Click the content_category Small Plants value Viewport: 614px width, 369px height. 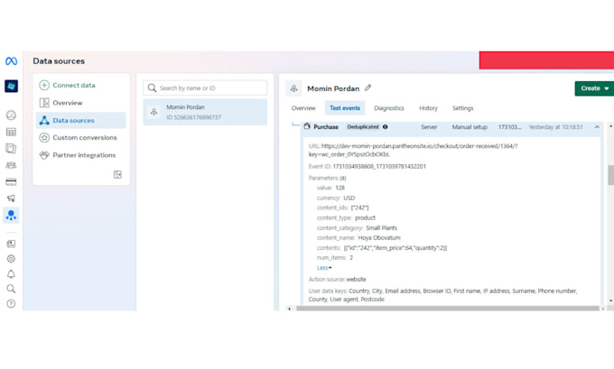[381, 227]
